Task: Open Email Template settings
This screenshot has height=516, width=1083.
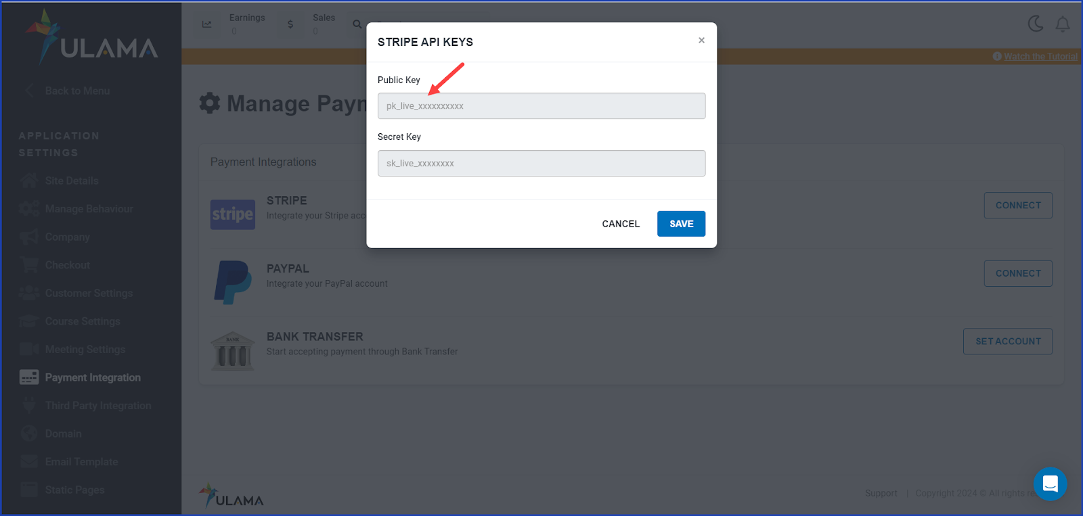Action: click(x=81, y=462)
